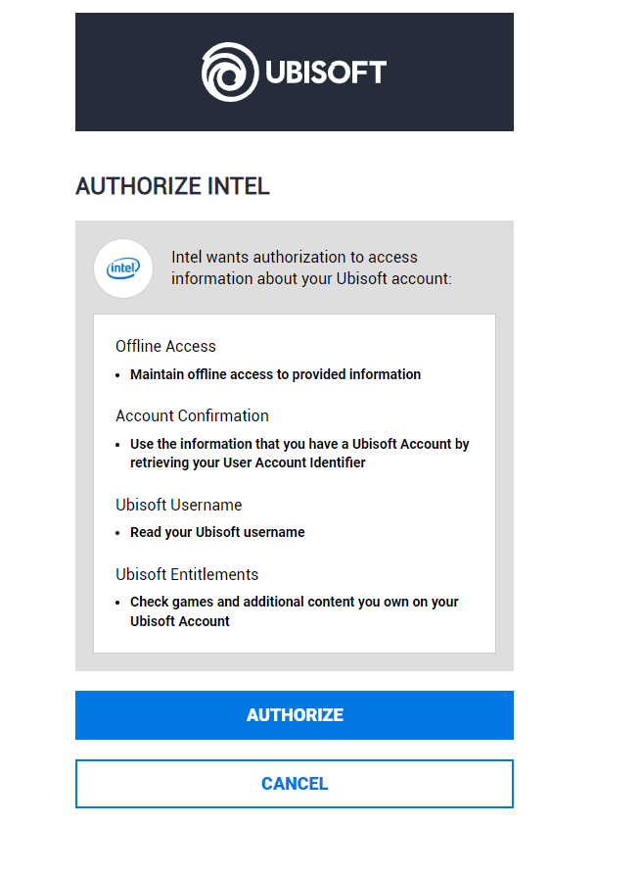Click the UBISOFT wordmark in the header

[x=324, y=71]
